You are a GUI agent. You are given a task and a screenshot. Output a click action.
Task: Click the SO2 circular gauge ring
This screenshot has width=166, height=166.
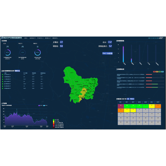click(x=7, y=52)
